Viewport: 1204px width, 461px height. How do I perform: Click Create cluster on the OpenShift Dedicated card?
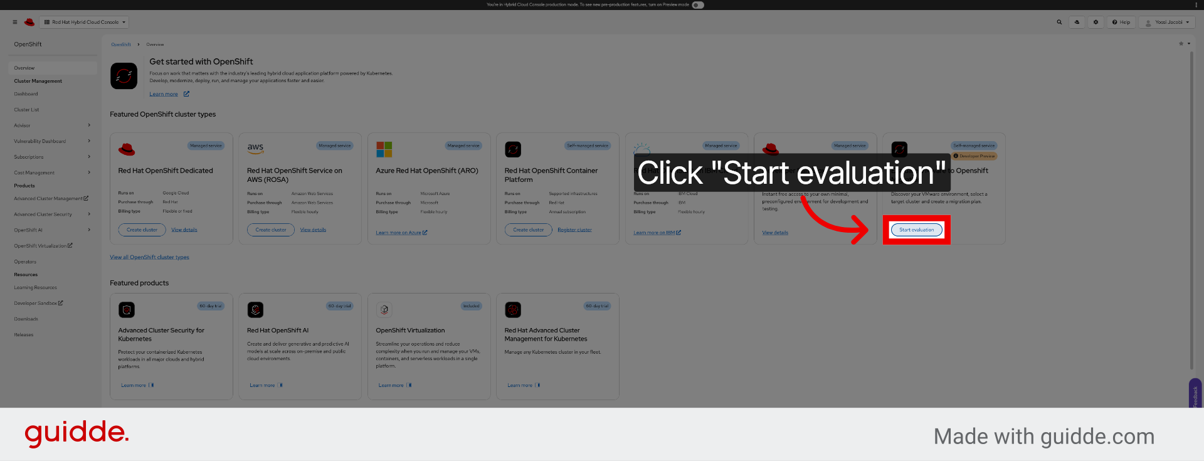point(142,230)
